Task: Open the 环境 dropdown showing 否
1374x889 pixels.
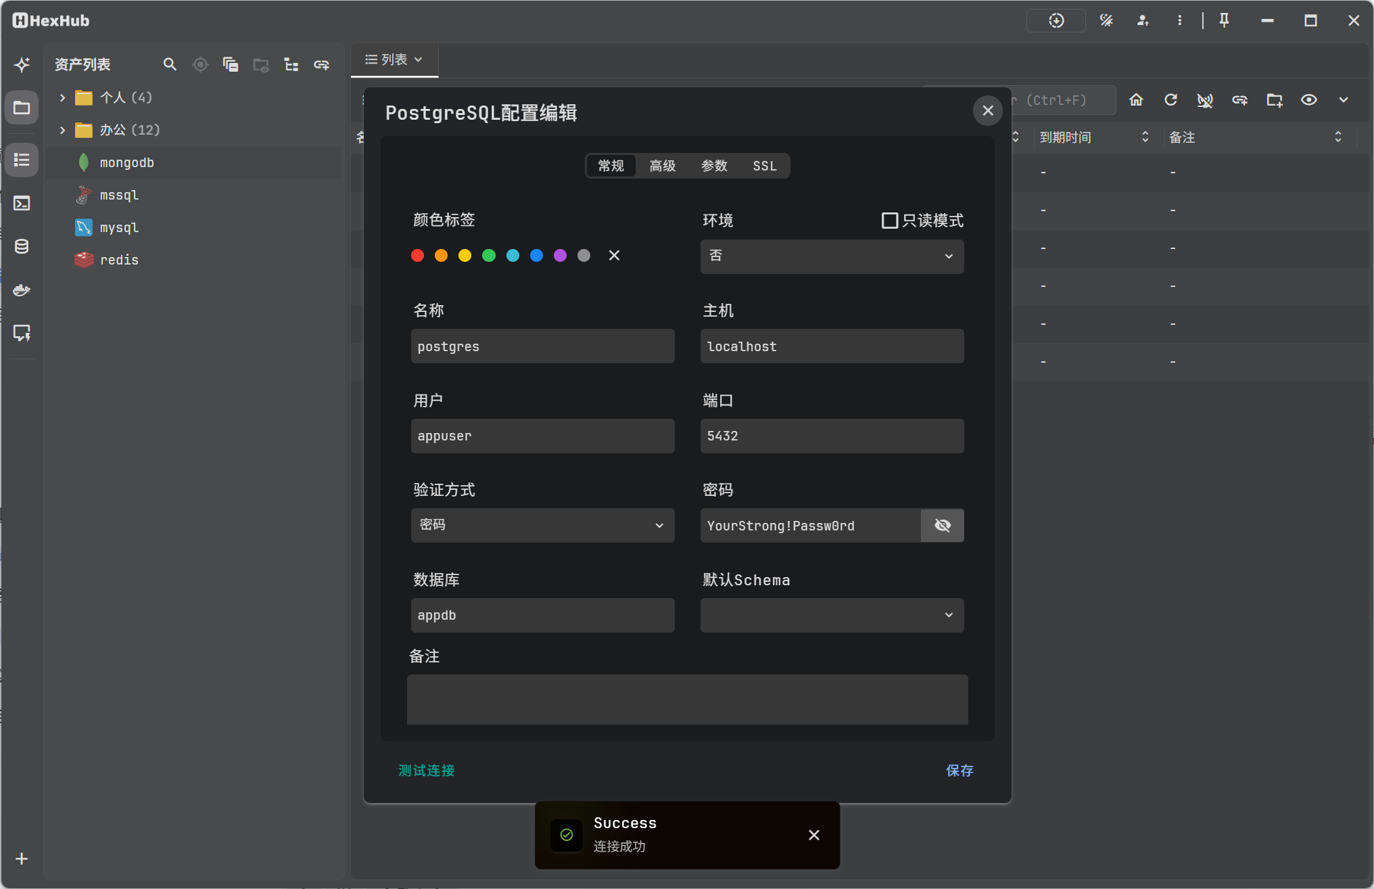Action: coord(832,256)
